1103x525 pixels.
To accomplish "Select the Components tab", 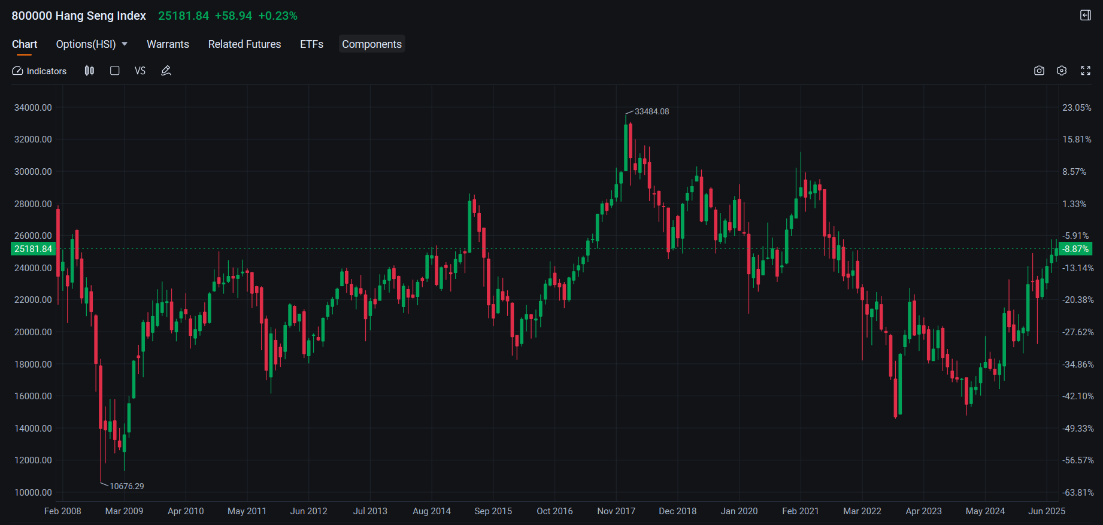I will (x=372, y=44).
